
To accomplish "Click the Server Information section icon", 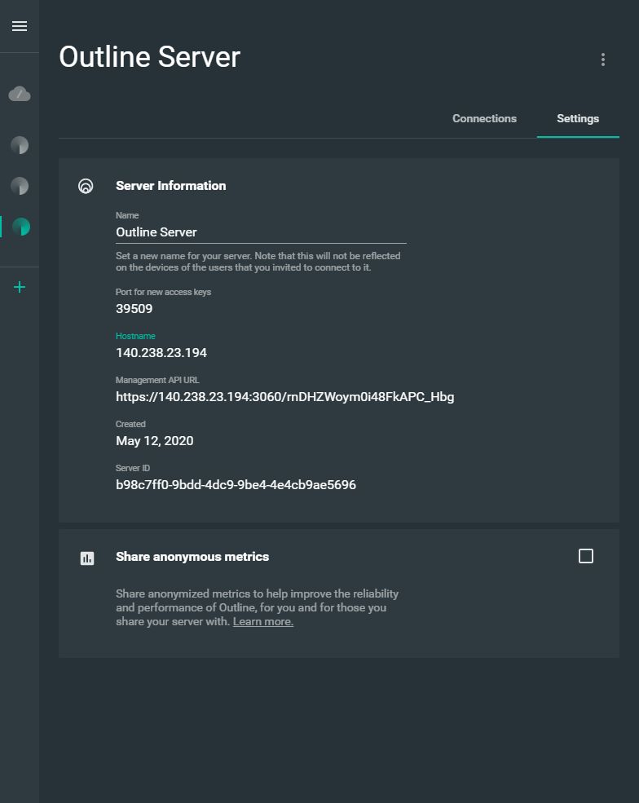I will click(x=86, y=186).
